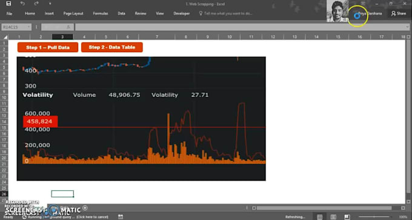The width and height of the screenshot is (412, 220).
Task: Open the Formulas ribbon tab
Action: pos(101,13)
